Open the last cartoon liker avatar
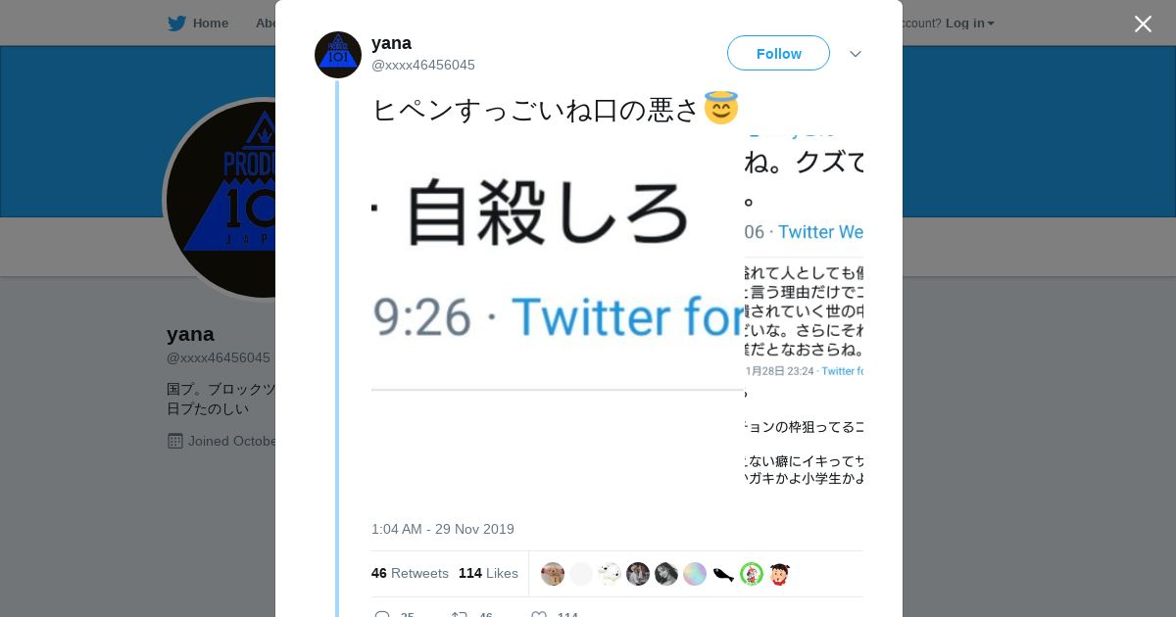This screenshot has width=1176, height=617. [780, 574]
